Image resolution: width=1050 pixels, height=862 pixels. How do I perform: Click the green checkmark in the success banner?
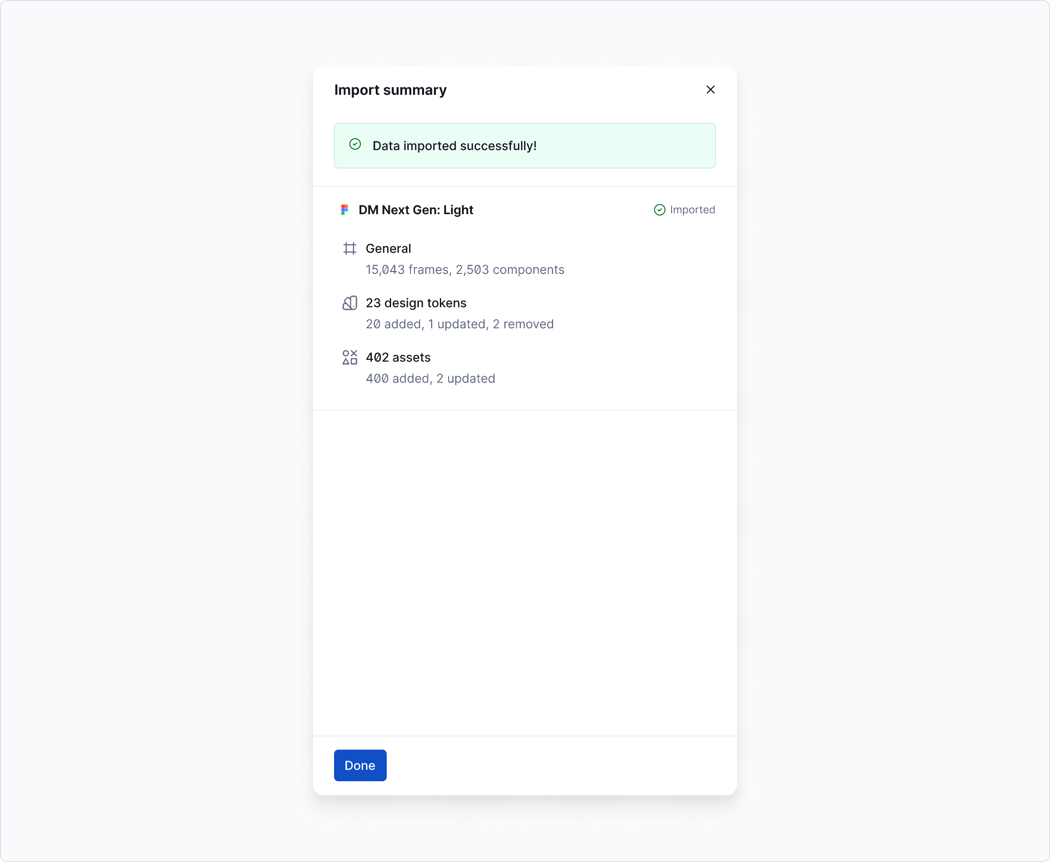(x=355, y=144)
